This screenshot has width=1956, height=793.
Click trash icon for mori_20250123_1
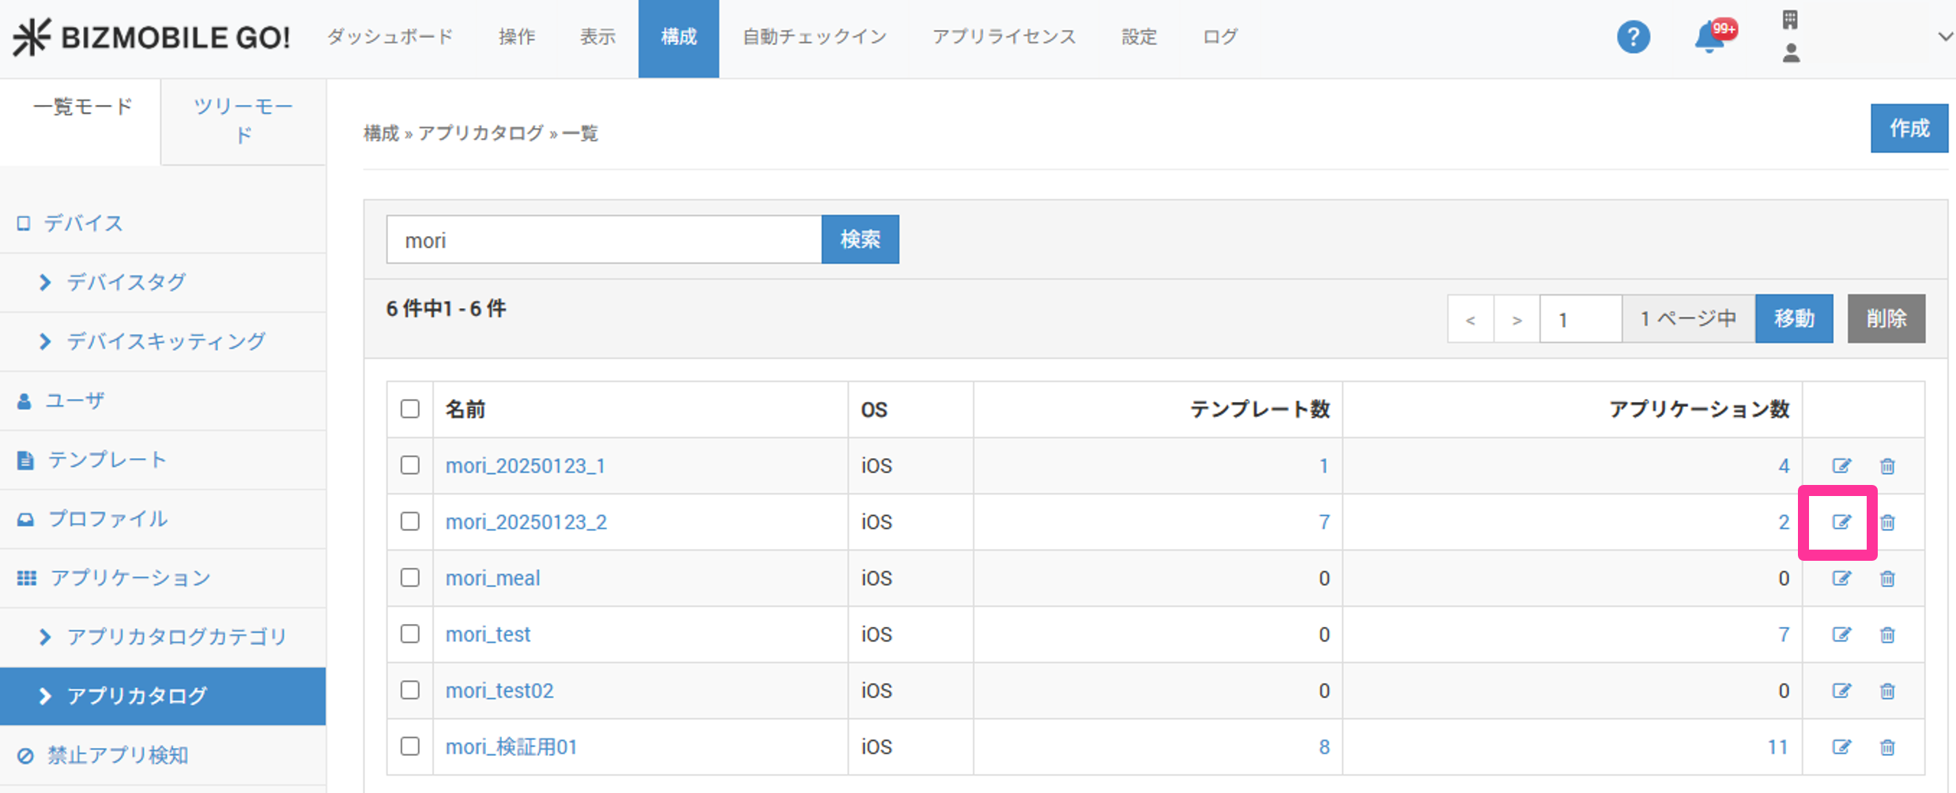[x=1887, y=466]
